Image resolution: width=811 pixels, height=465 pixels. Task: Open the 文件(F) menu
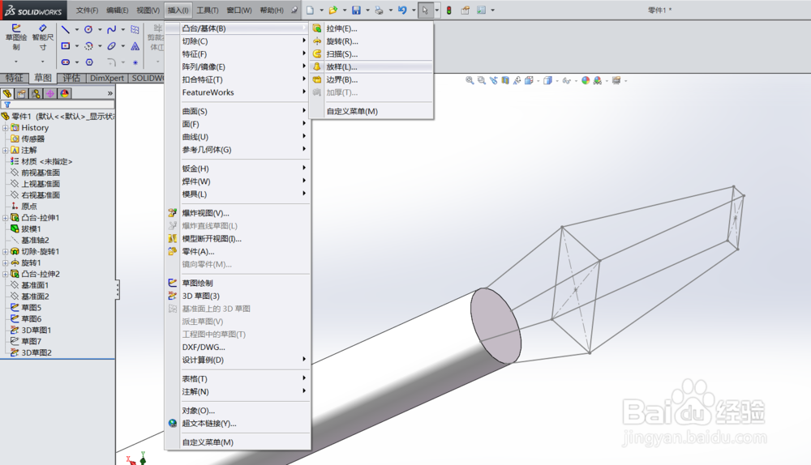tap(87, 11)
